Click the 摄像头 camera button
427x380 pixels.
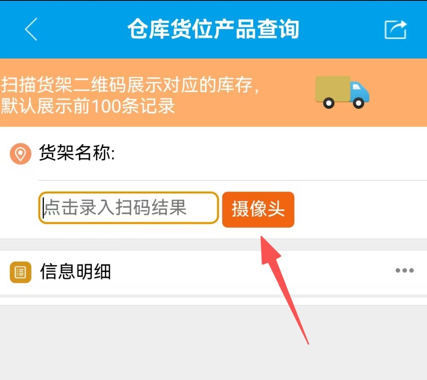click(x=258, y=209)
